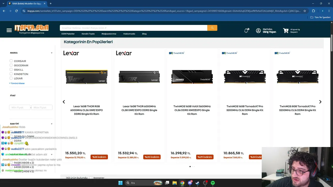Reload the page in Chrome
The height and width of the screenshot is (187, 333).
tap(16, 11)
